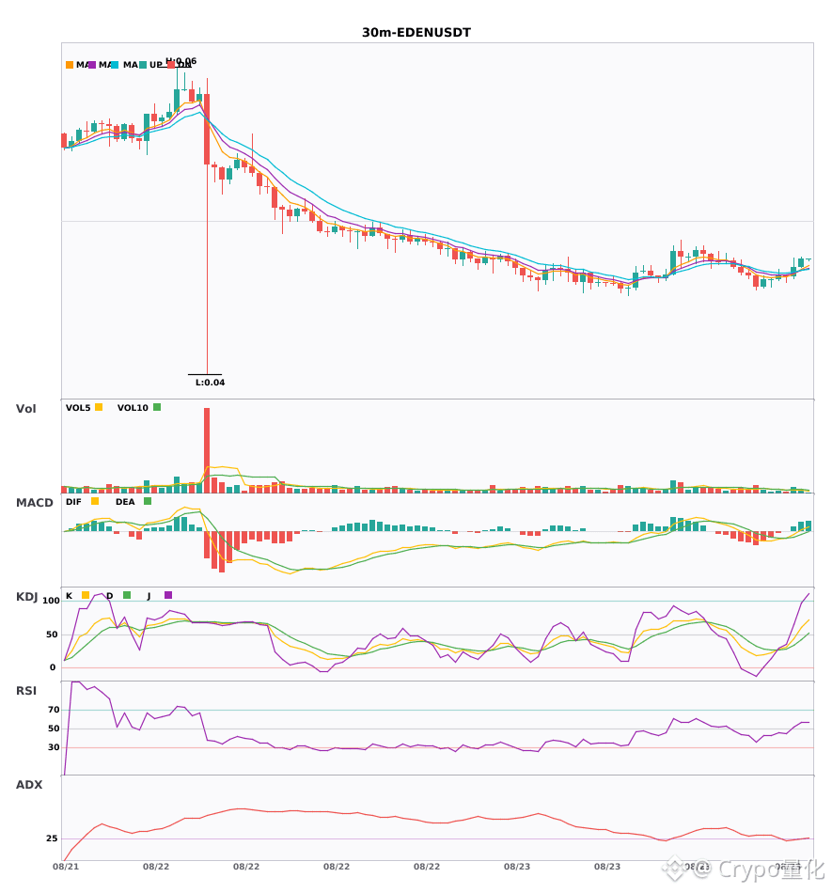Select the KDJ panel label
This screenshot has height=893, width=832.
[26, 597]
